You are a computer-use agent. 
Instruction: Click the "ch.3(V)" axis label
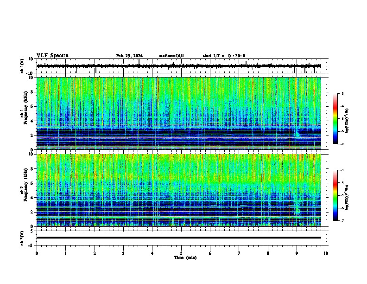(x=22, y=238)
